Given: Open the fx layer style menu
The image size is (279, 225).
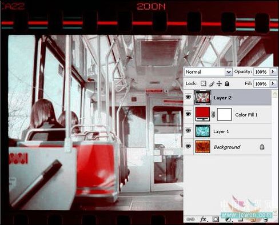Looking at the screenshot, I should pos(204,219).
